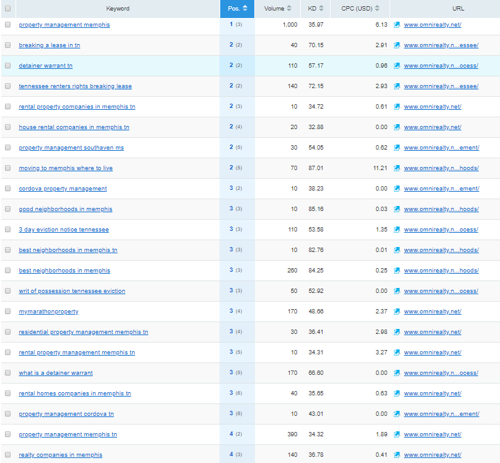500x463 pixels.
Task: Open external link icon for good neighborhoods in memphis
Action: 396,209
